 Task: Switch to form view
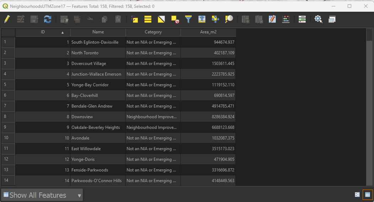357,195
